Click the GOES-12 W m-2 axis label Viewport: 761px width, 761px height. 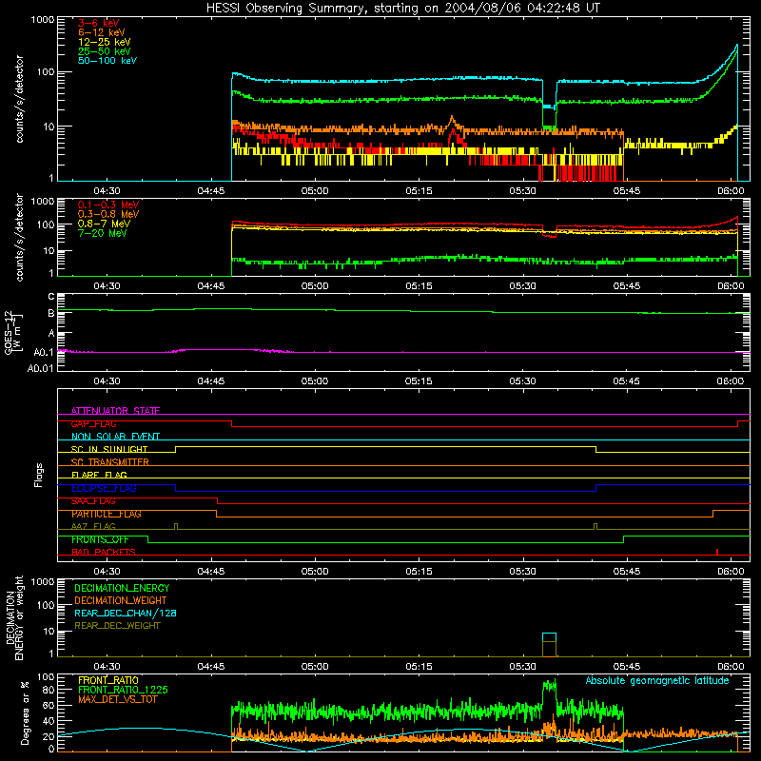[13, 332]
